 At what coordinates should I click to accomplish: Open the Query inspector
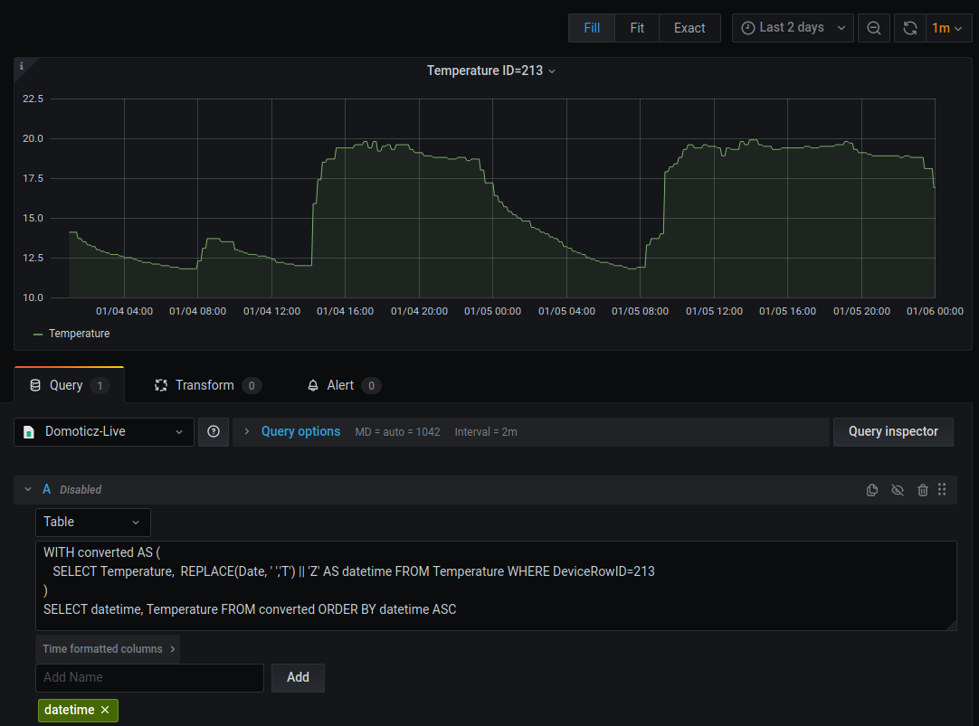[893, 431]
